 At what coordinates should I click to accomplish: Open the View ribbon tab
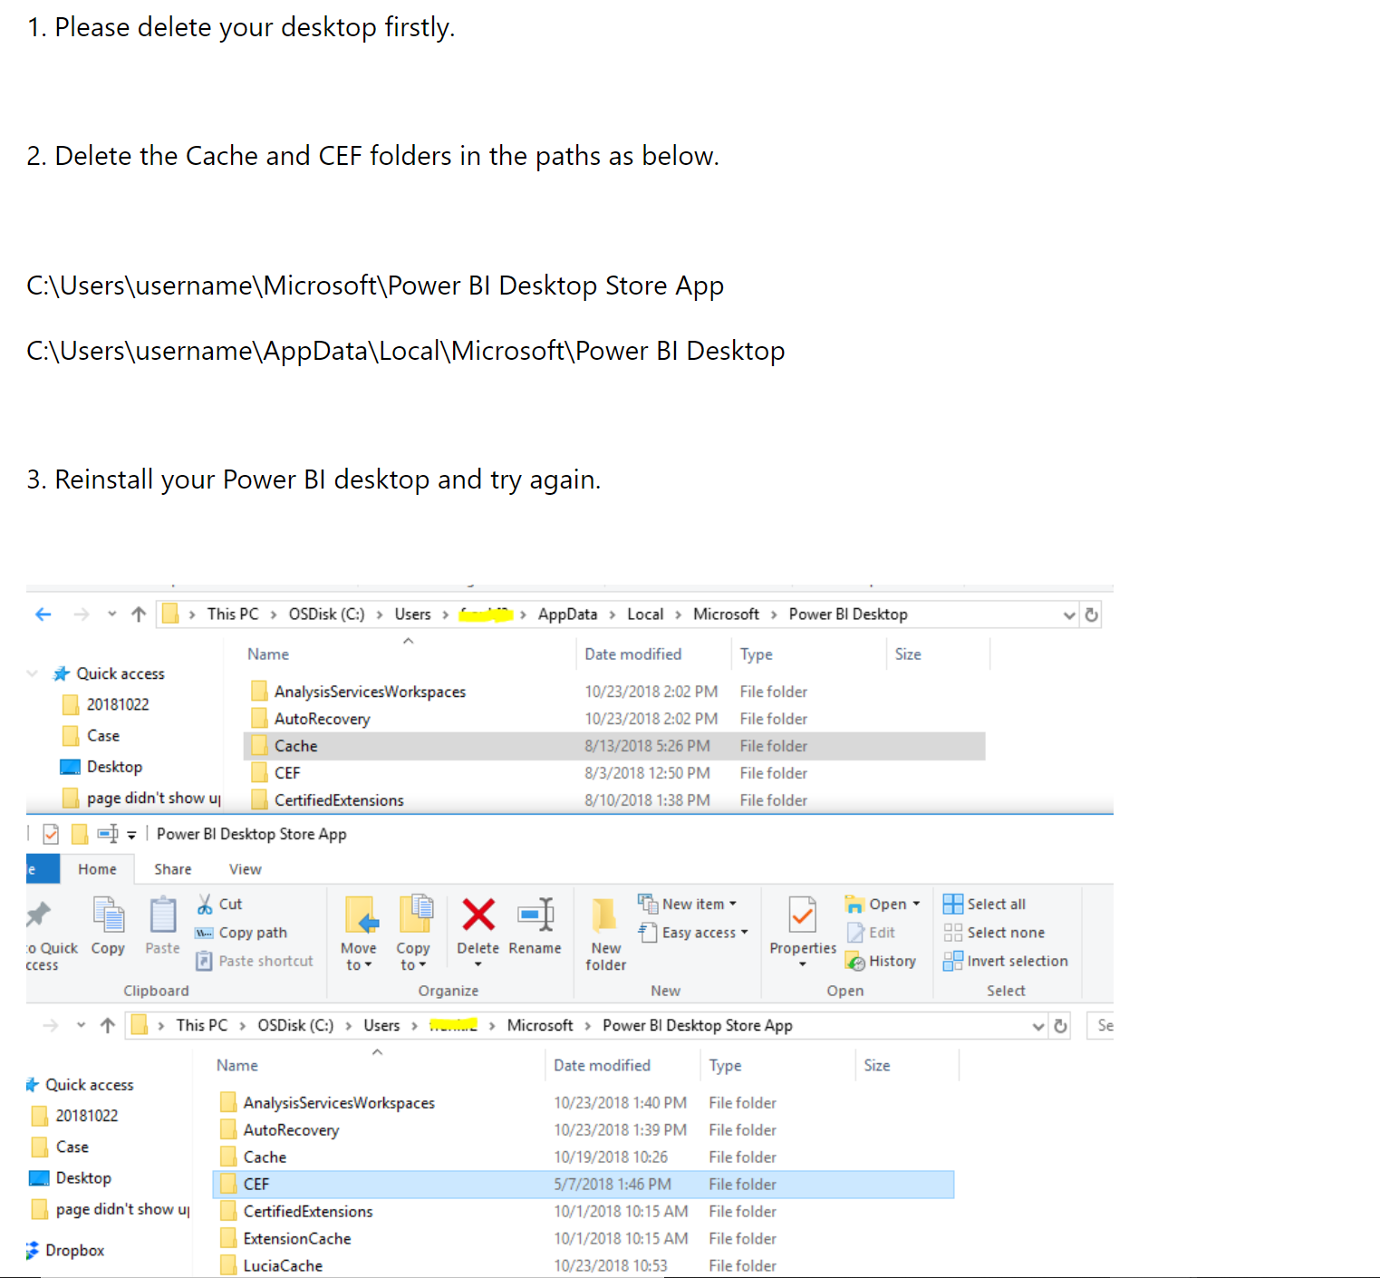pos(246,869)
